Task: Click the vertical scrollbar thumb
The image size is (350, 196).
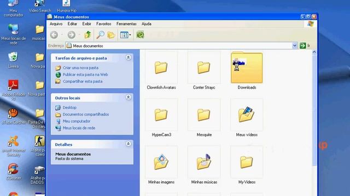Action: [314, 111]
